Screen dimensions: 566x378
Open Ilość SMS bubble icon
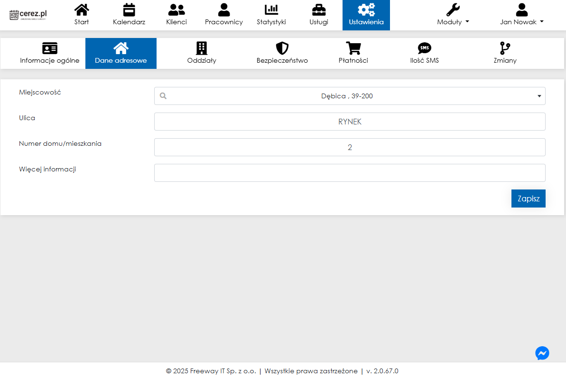(x=425, y=48)
